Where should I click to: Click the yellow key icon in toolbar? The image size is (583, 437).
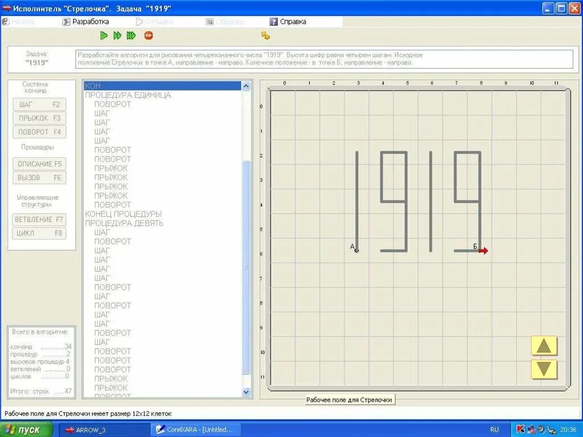click(265, 36)
